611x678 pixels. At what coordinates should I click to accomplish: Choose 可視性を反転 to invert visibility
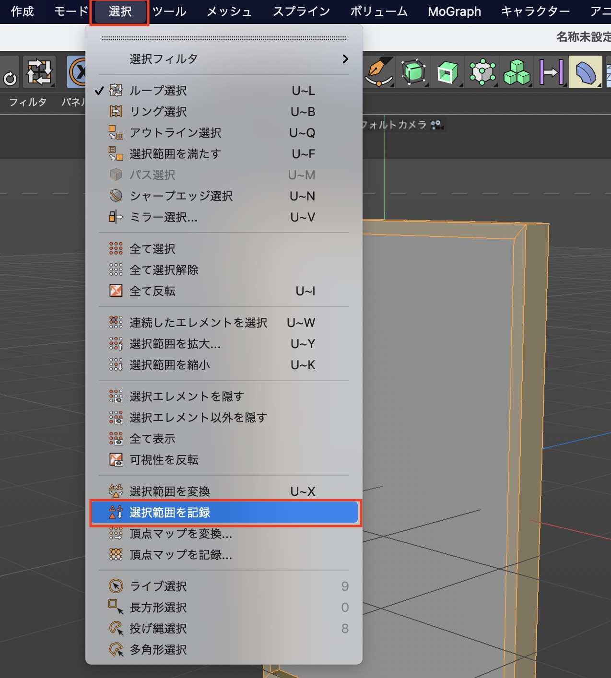tap(164, 460)
